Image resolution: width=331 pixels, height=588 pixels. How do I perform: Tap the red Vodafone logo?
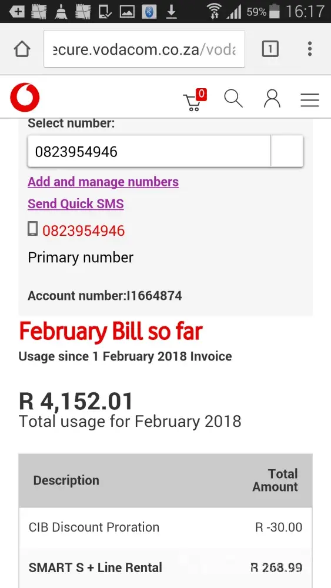coord(25,98)
